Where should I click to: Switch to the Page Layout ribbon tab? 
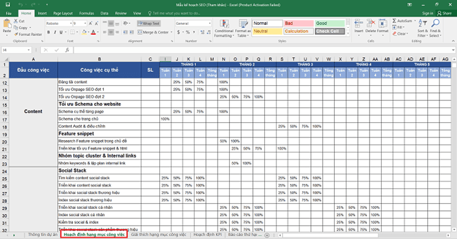click(63, 13)
